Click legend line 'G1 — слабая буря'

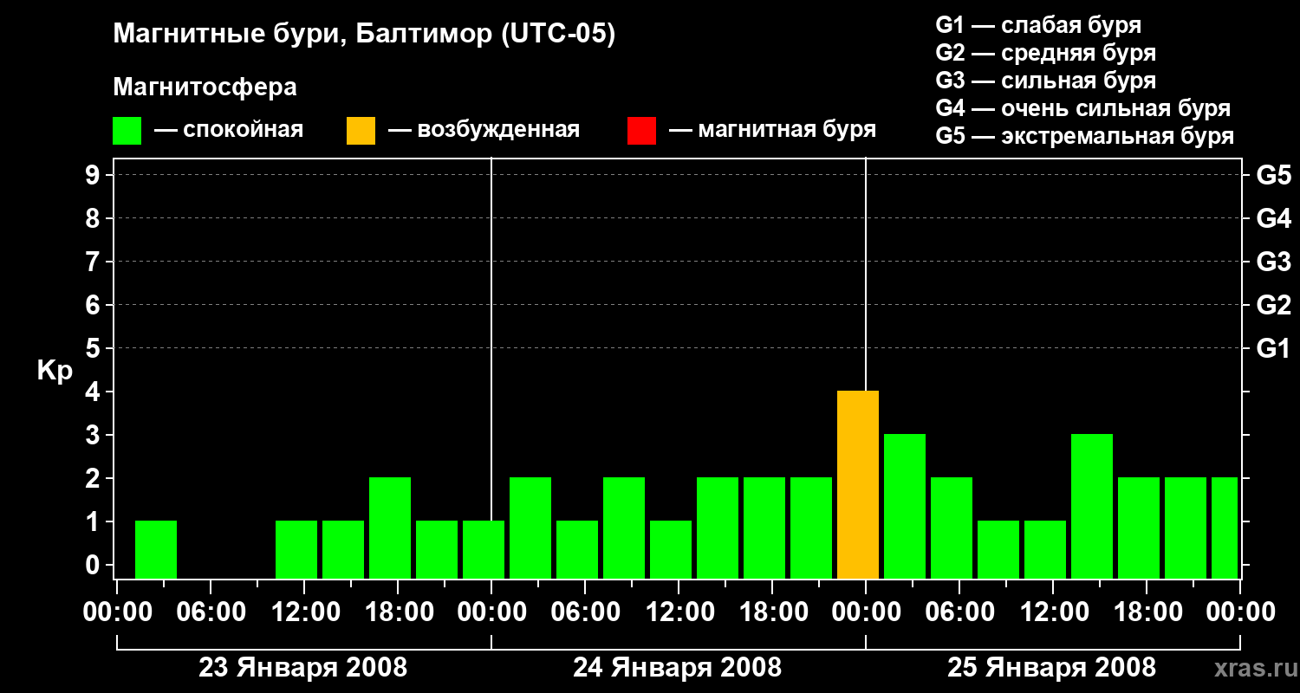tap(1038, 25)
